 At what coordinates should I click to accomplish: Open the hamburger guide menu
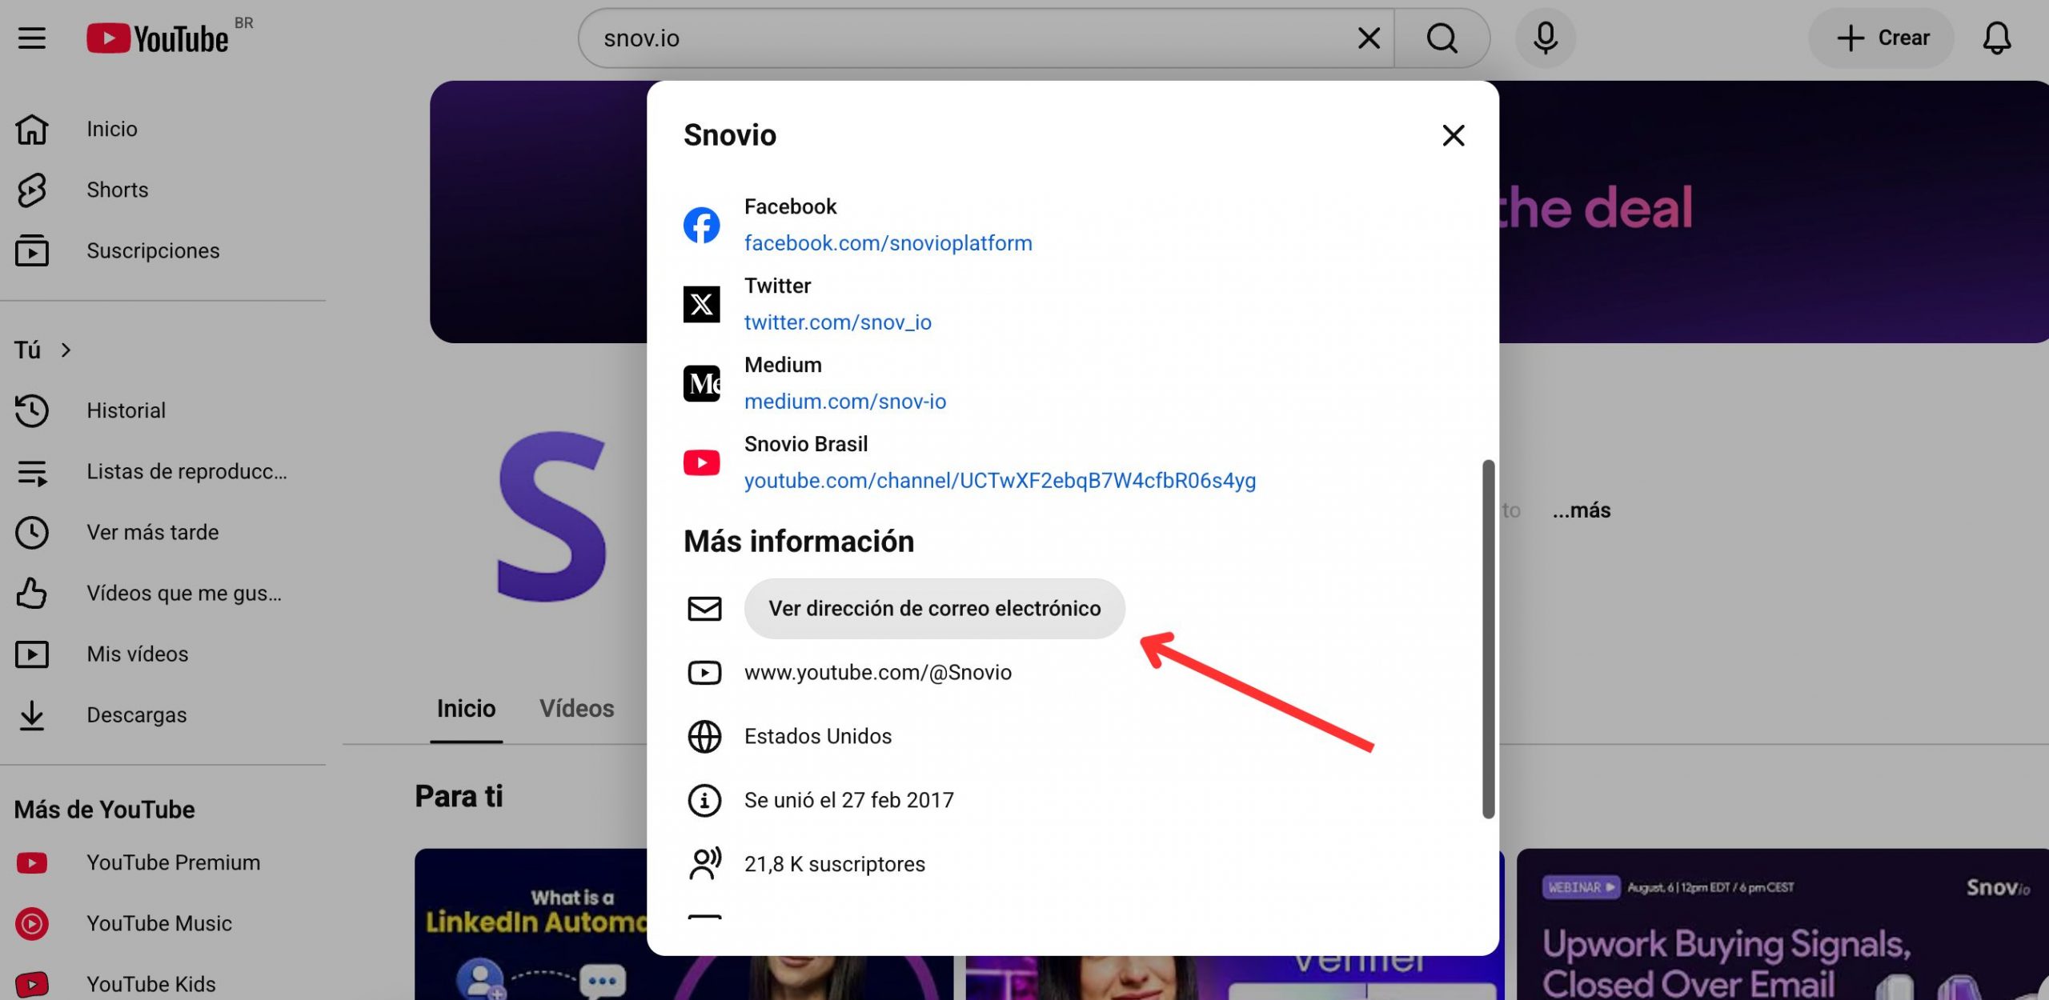tap(32, 38)
